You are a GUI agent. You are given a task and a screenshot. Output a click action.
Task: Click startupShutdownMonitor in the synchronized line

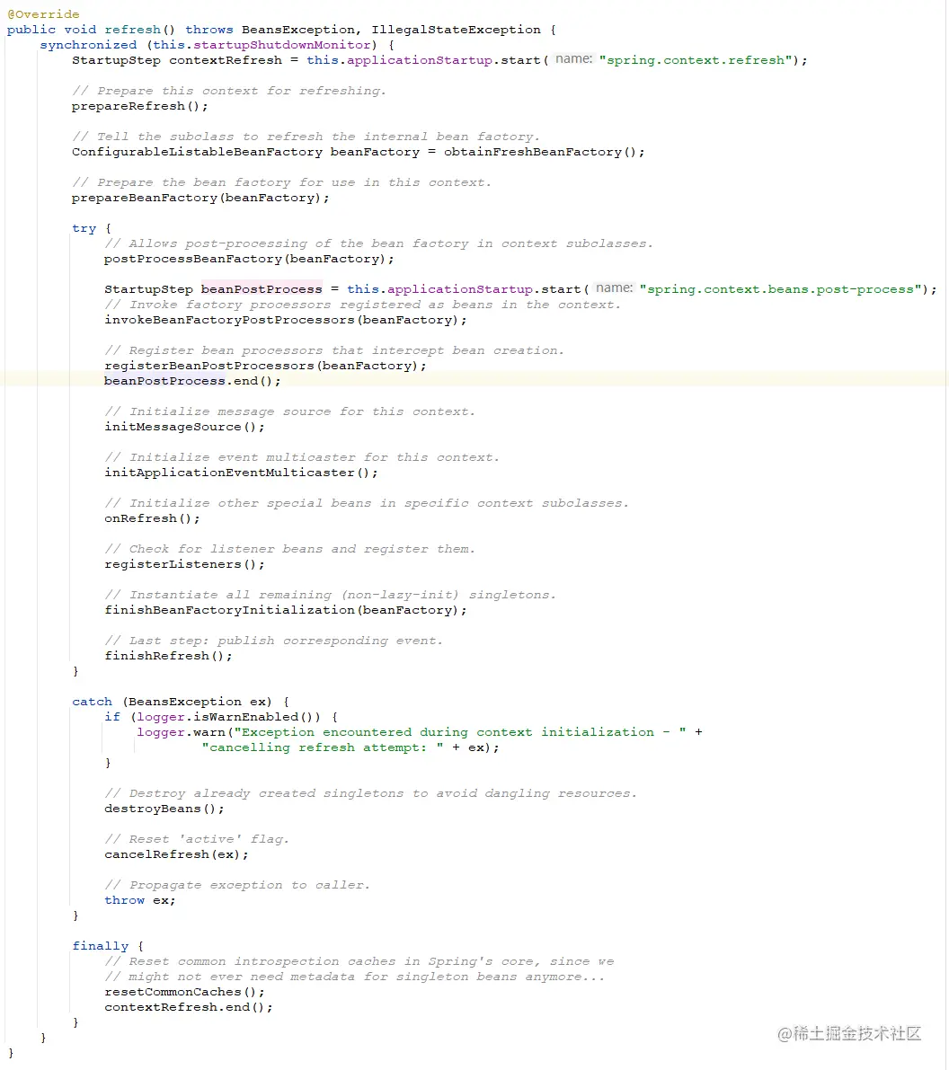pyautogui.click(x=282, y=45)
